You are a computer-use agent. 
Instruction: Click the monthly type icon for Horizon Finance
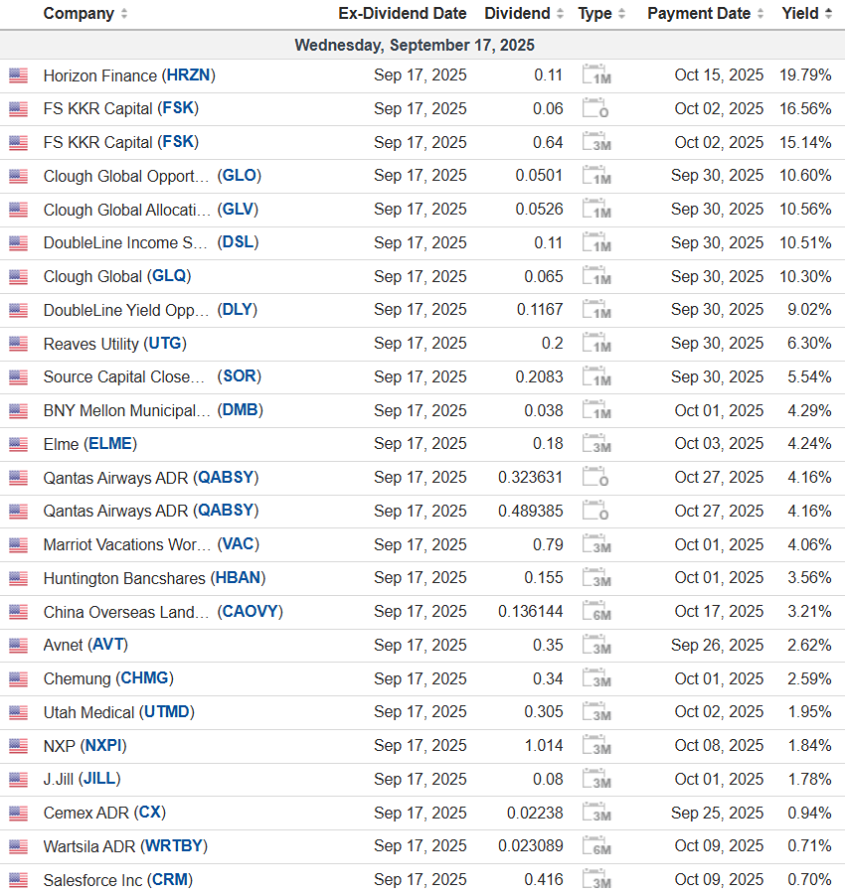595,75
